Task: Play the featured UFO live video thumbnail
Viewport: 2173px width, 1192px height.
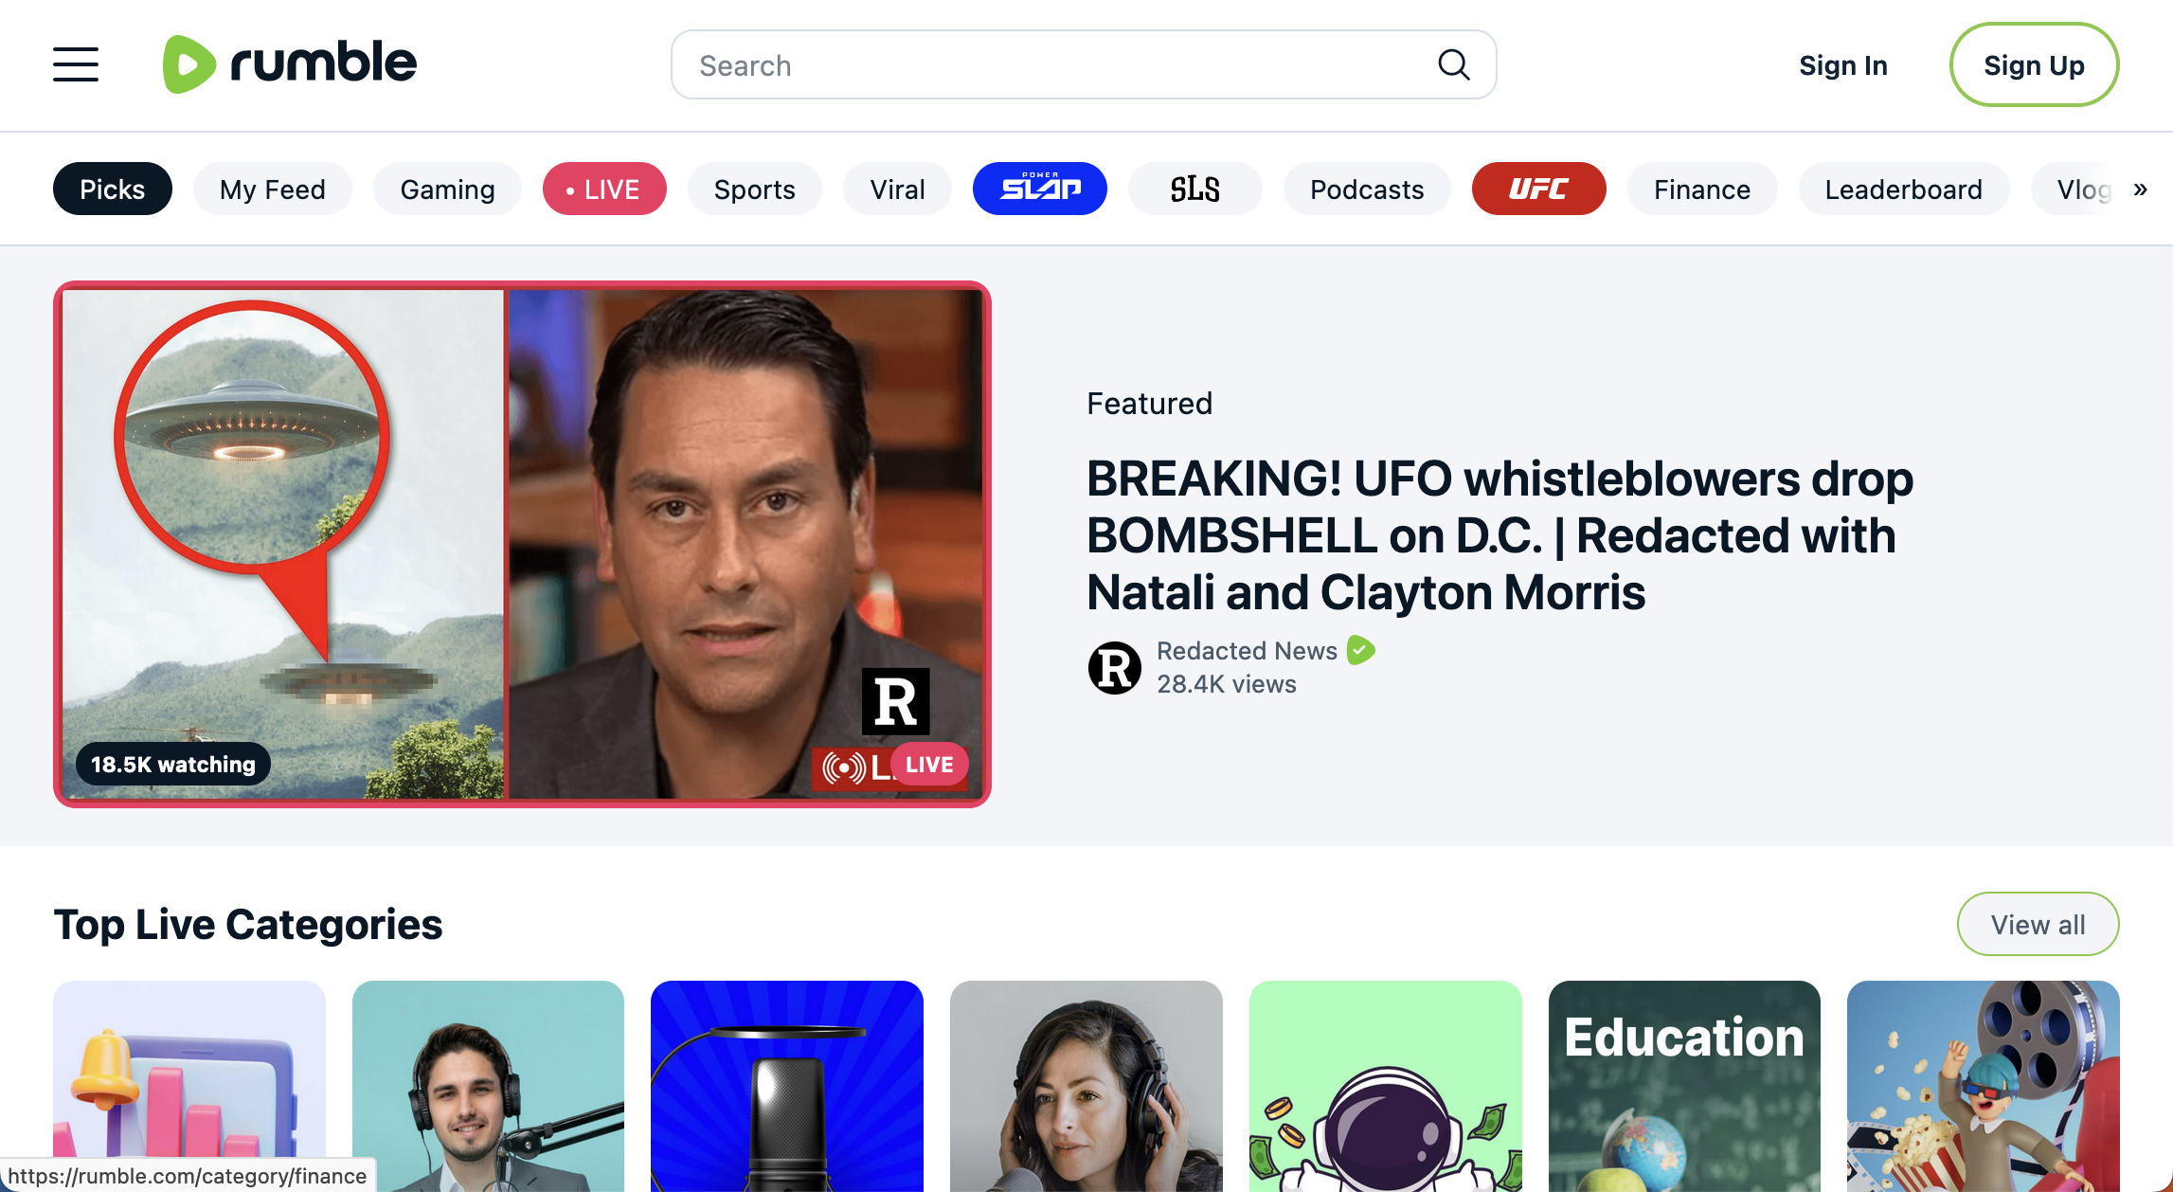Action: coord(522,544)
